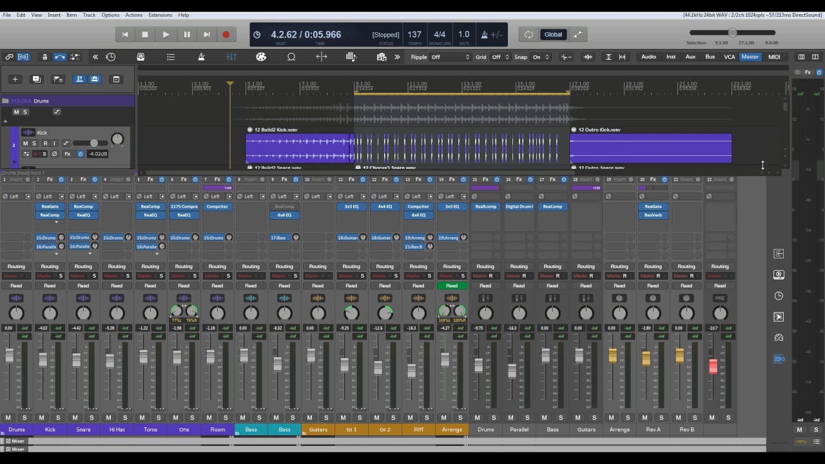Click the red Record button
Viewport: 825px width, 464px height.
coord(226,35)
